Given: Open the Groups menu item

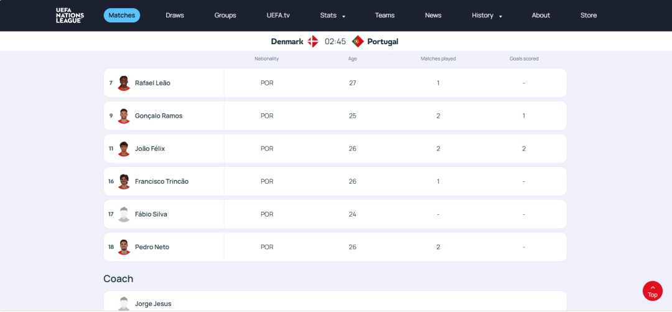Looking at the screenshot, I should pos(225,16).
